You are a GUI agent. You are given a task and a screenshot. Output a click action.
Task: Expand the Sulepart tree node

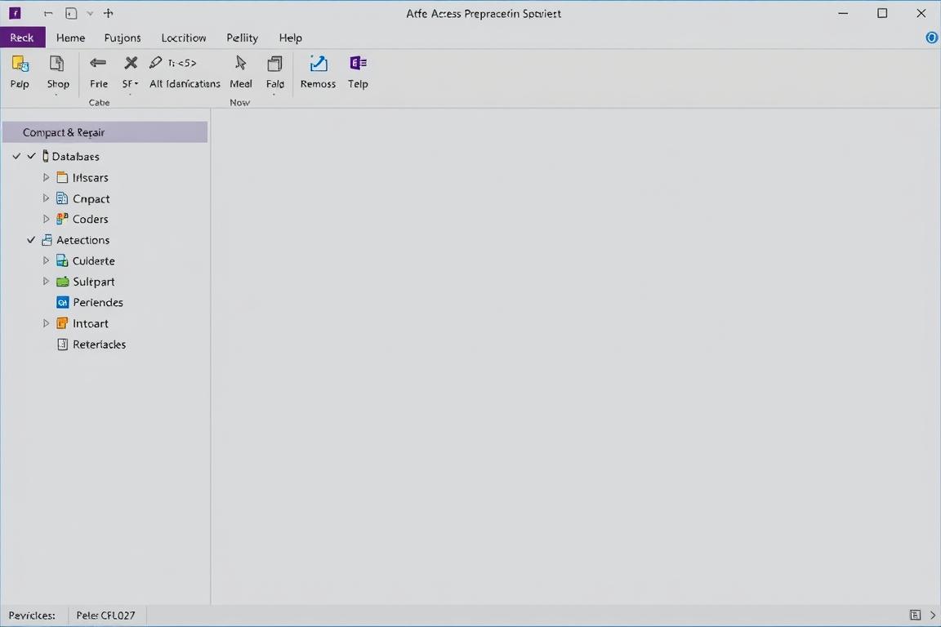46,282
